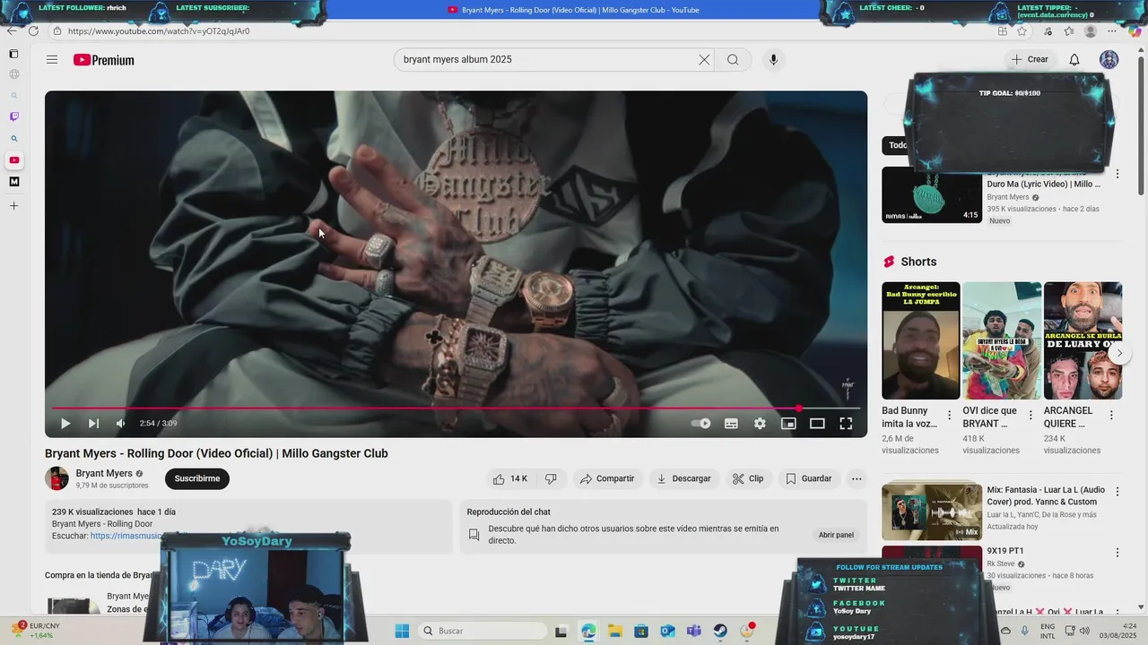Open Edge Copilot sidebar icon
This screenshot has height=645, width=1148.
(1135, 31)
